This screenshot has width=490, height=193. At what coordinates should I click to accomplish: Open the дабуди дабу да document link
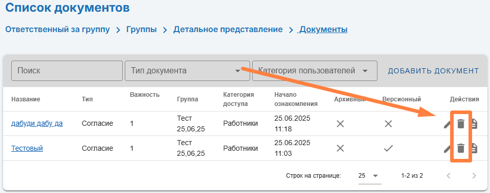coord(37,124)
